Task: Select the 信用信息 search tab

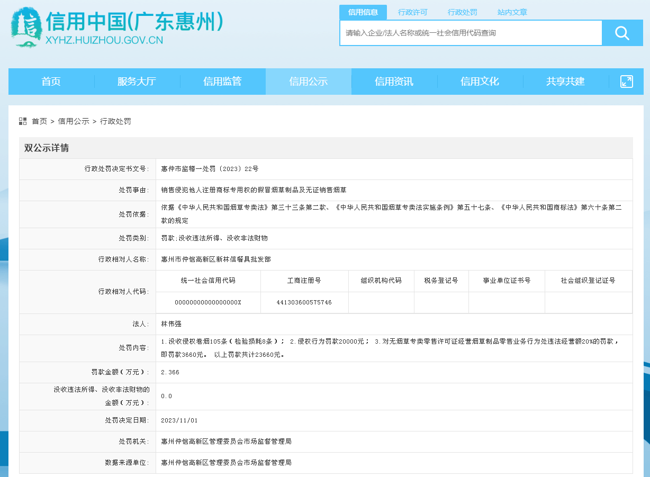Action: [363, 12]
